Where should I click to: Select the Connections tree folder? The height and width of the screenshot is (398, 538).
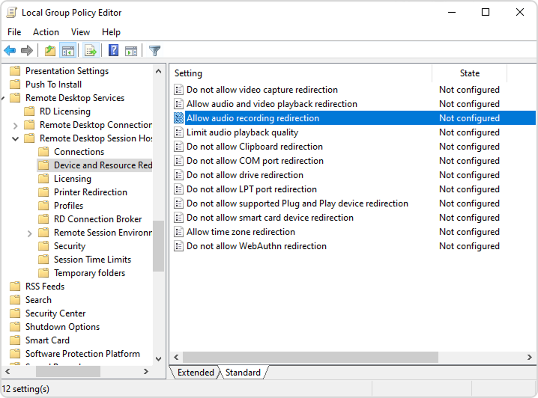(x=79, y=152)
